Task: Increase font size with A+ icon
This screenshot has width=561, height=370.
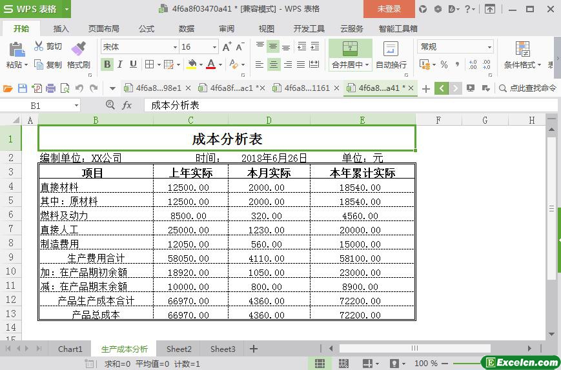Action: pos(227,47)
